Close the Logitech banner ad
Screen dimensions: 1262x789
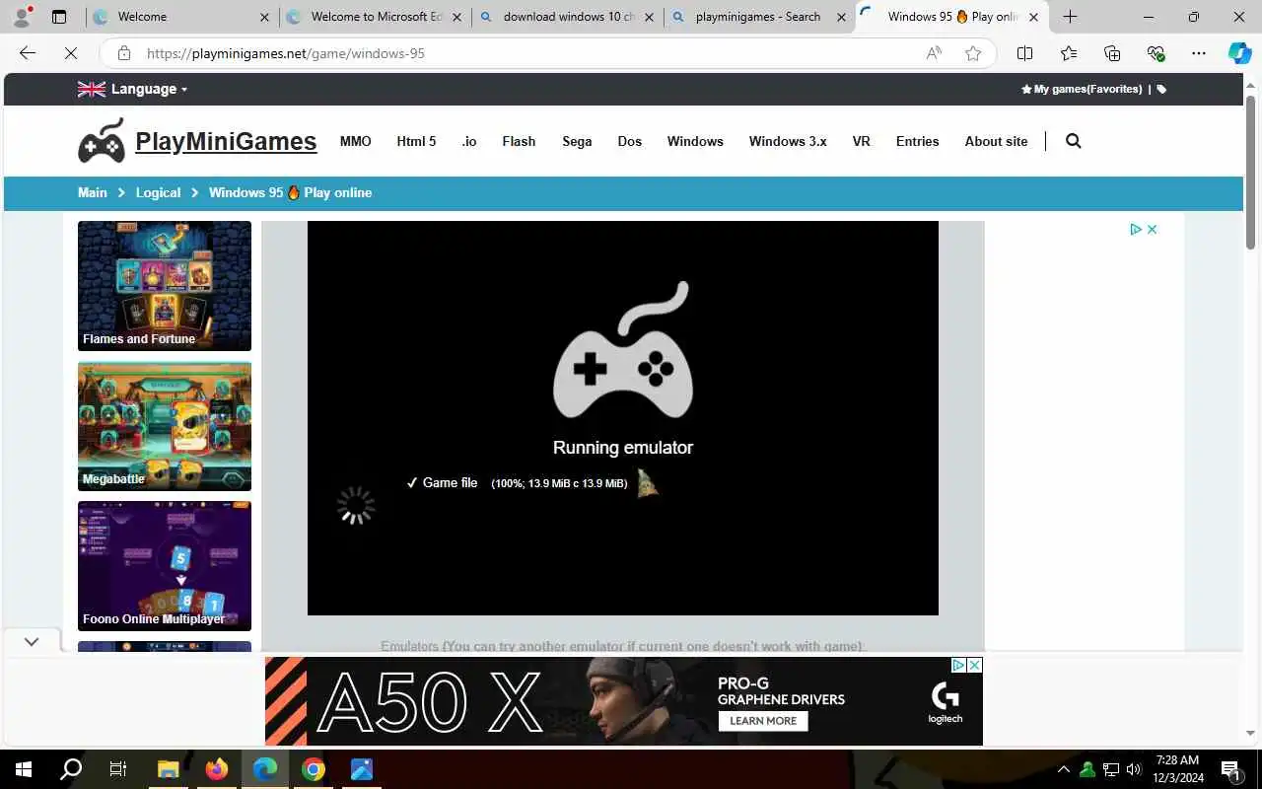(974, 666)
